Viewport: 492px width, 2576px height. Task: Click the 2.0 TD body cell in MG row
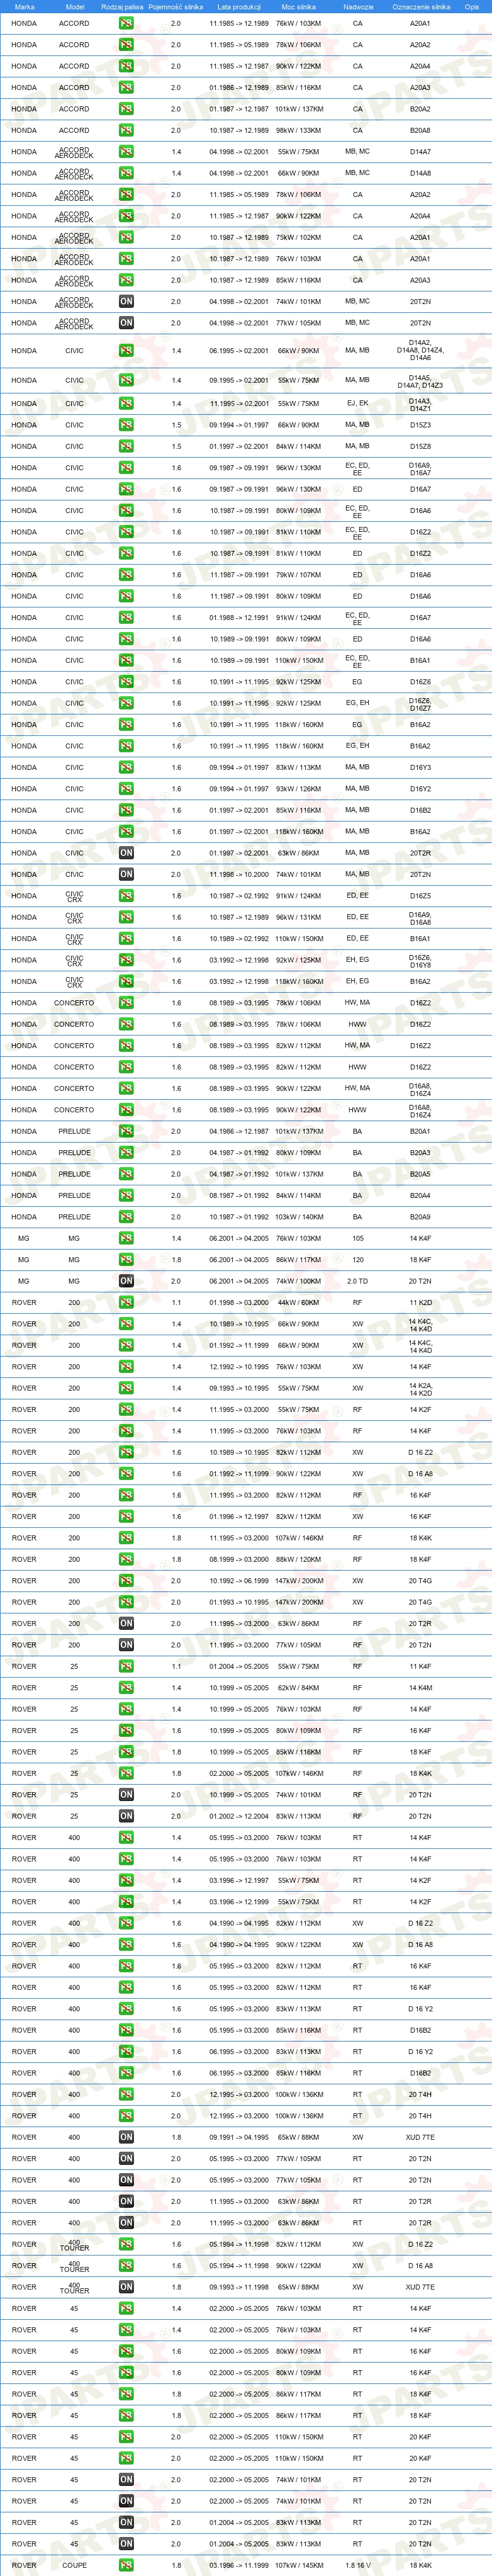357,1281
